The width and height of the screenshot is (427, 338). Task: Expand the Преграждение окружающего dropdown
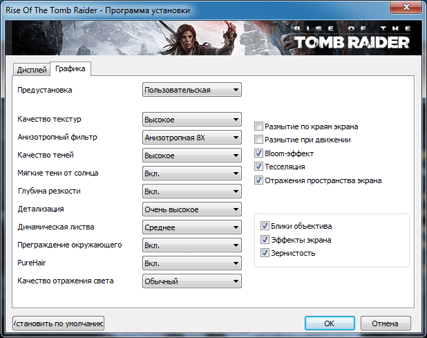point(191,245)
